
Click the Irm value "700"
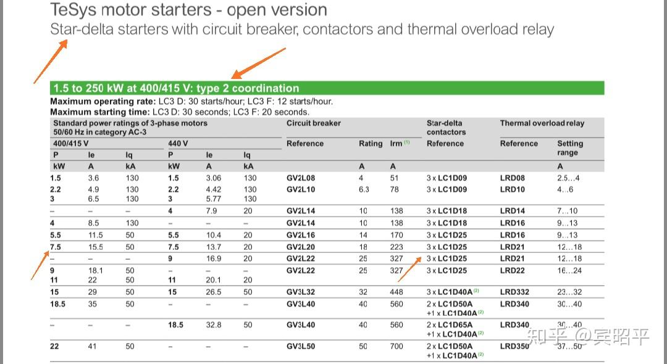[396, 346]
